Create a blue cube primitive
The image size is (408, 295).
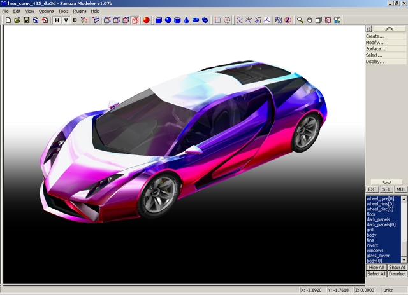pos(159,20)
